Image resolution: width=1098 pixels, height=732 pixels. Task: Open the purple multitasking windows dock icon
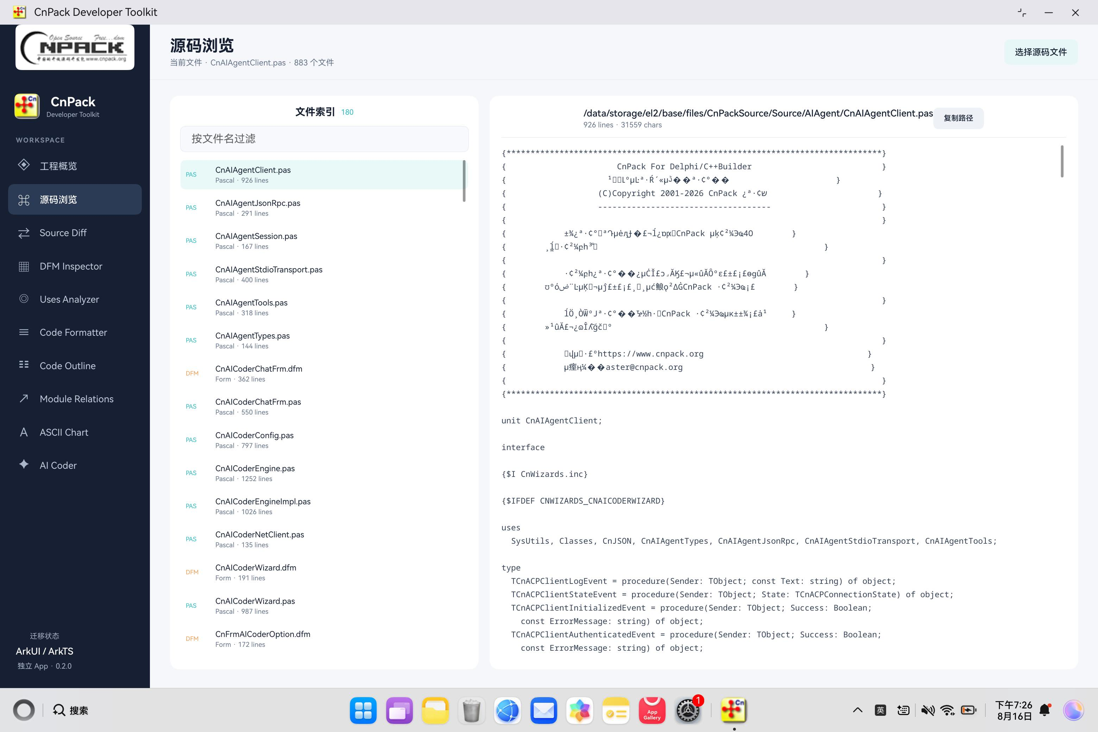[x=399, y=711]
